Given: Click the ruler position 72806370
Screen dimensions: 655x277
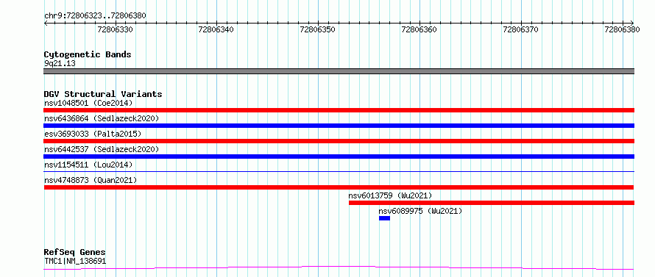Looking at the screenshot, I should click(521, 29).
